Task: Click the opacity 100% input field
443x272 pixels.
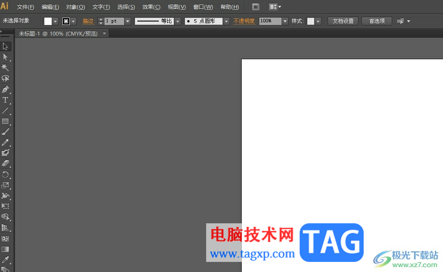Action: (270, 21)
